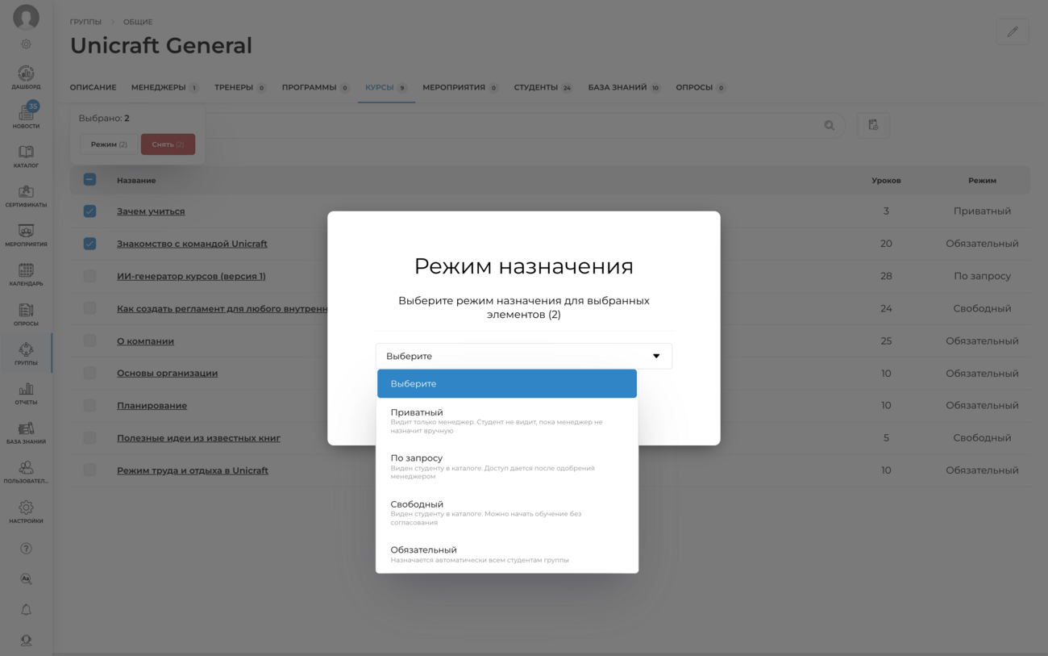This screenshot has width=1048, height=656.
Task: Switch to the Описание tab
Action: [93, 87]
